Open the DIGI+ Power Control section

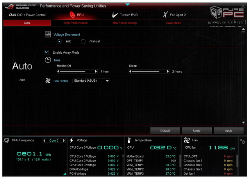coord(27,15)
